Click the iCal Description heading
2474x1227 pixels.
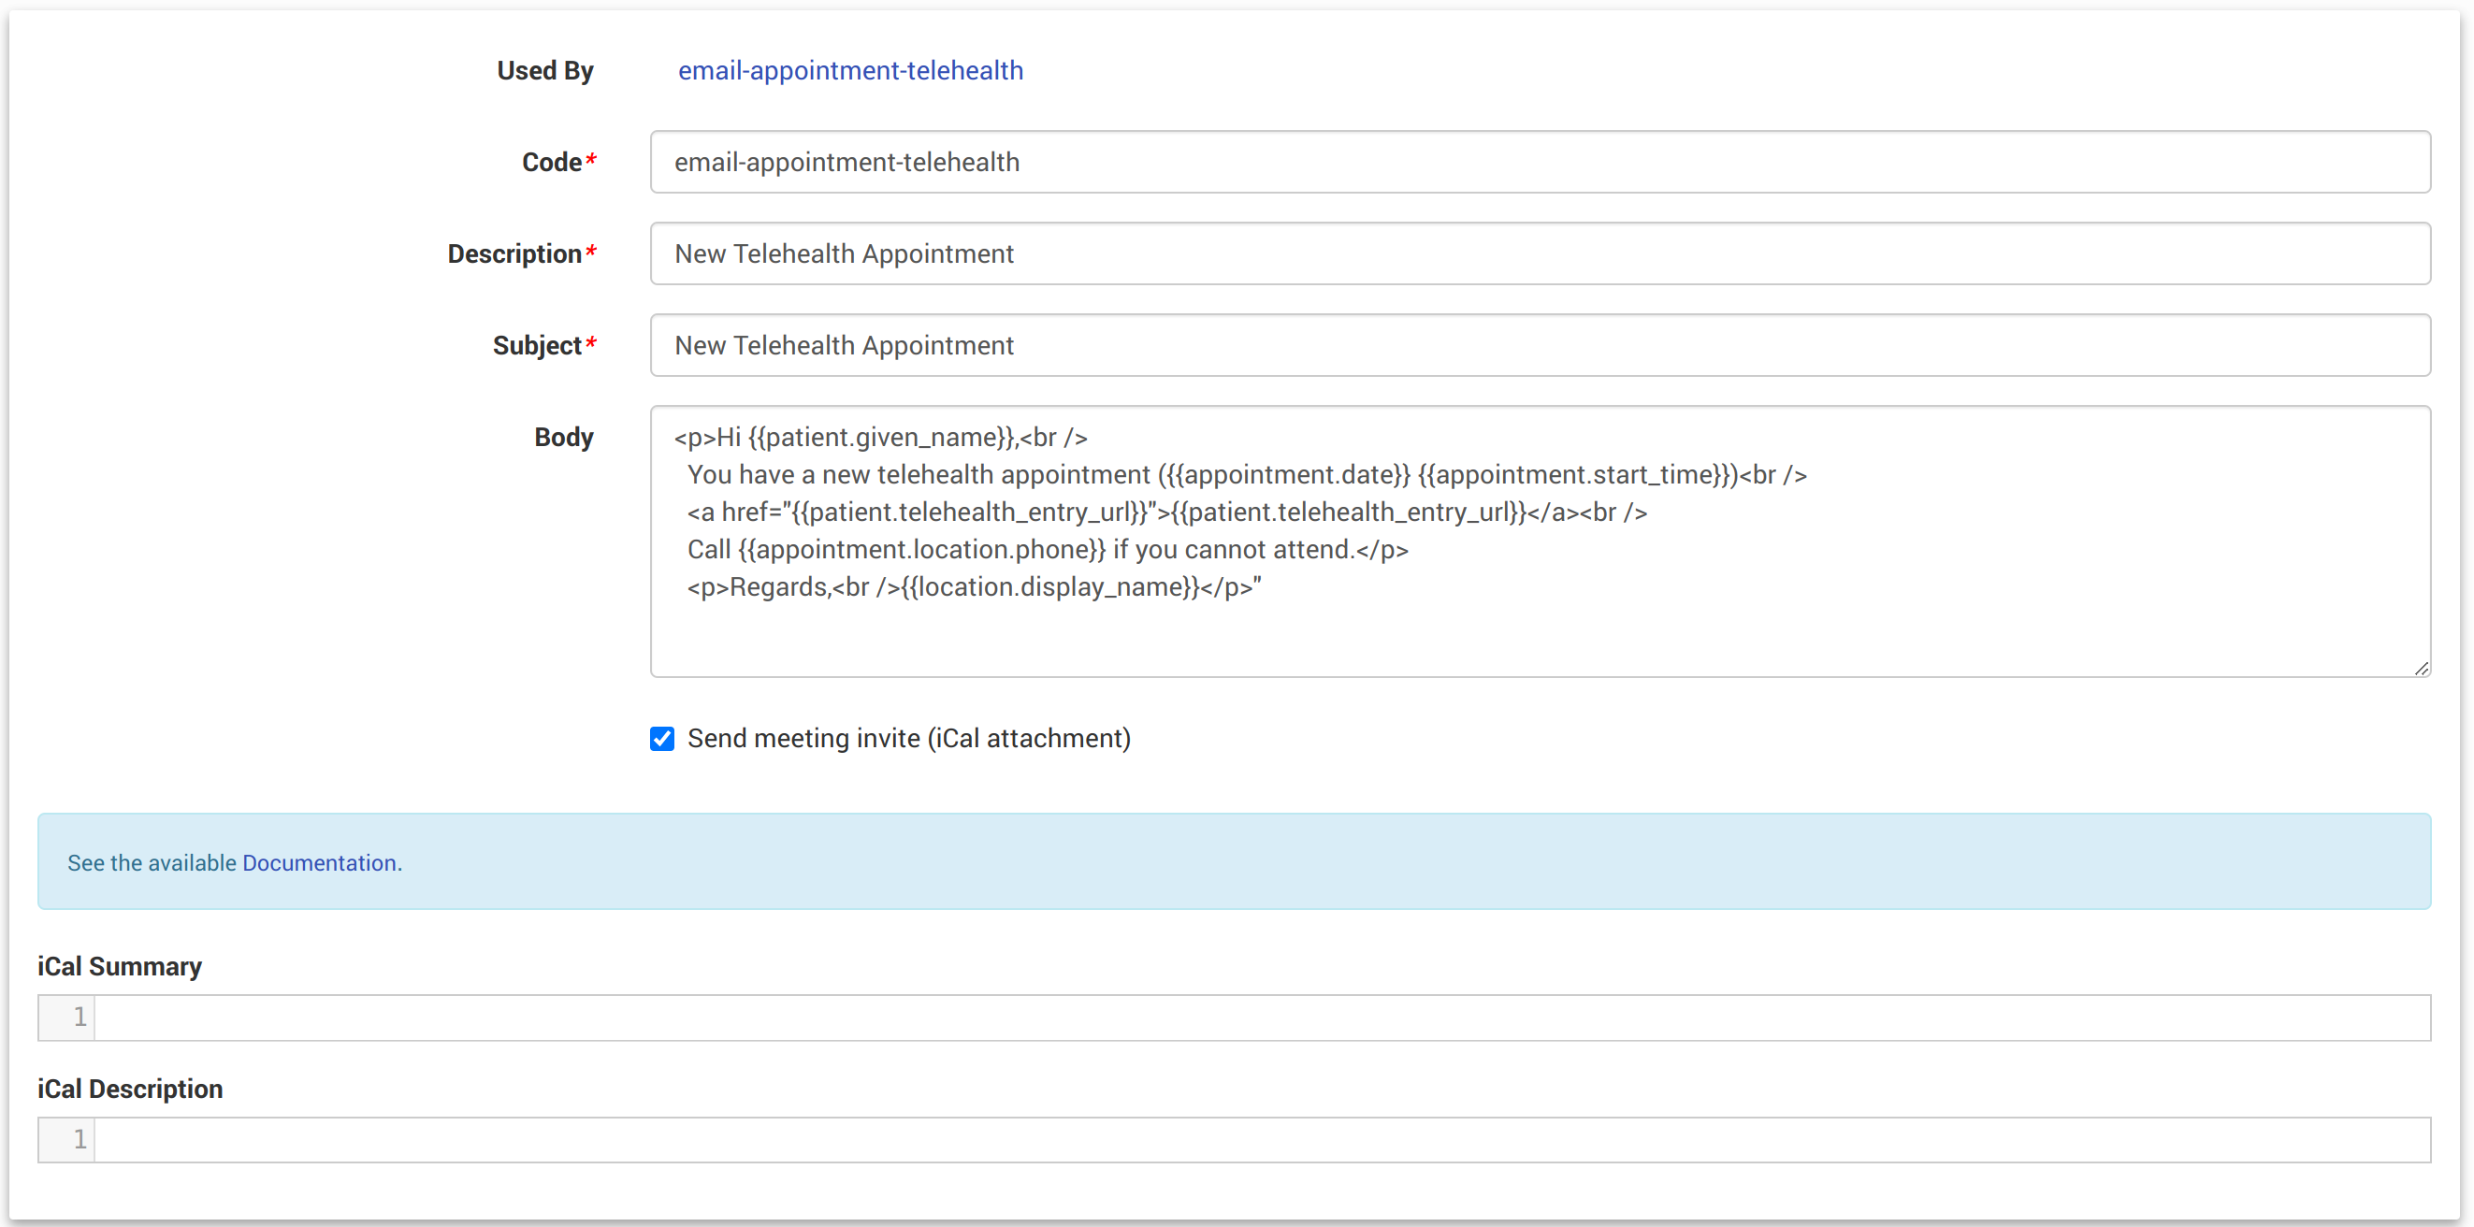[x=130, y=1088]
